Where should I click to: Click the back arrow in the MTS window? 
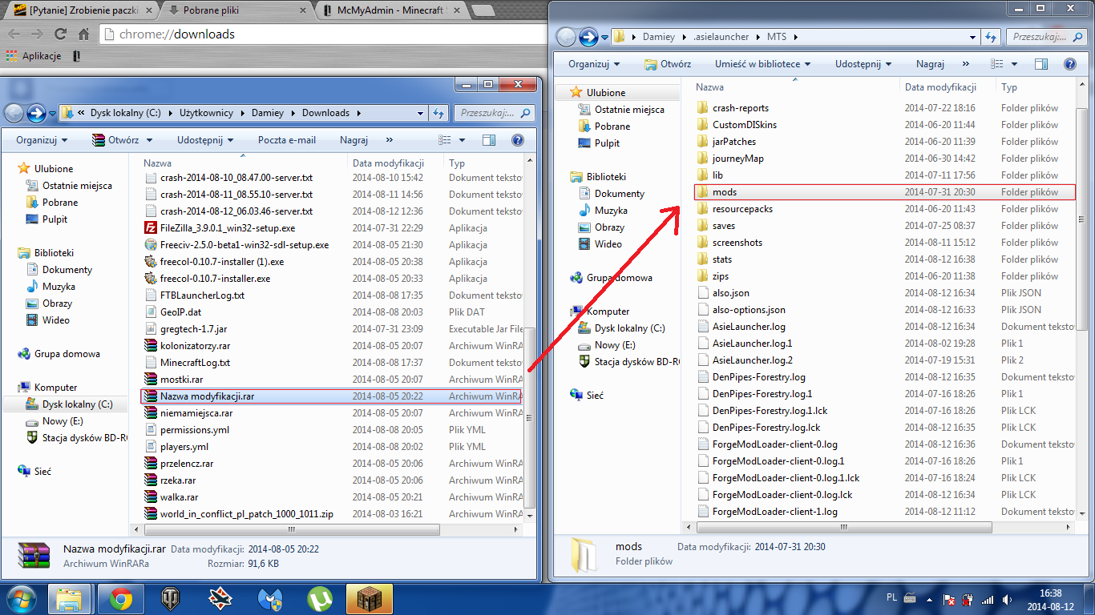point(568,37)
